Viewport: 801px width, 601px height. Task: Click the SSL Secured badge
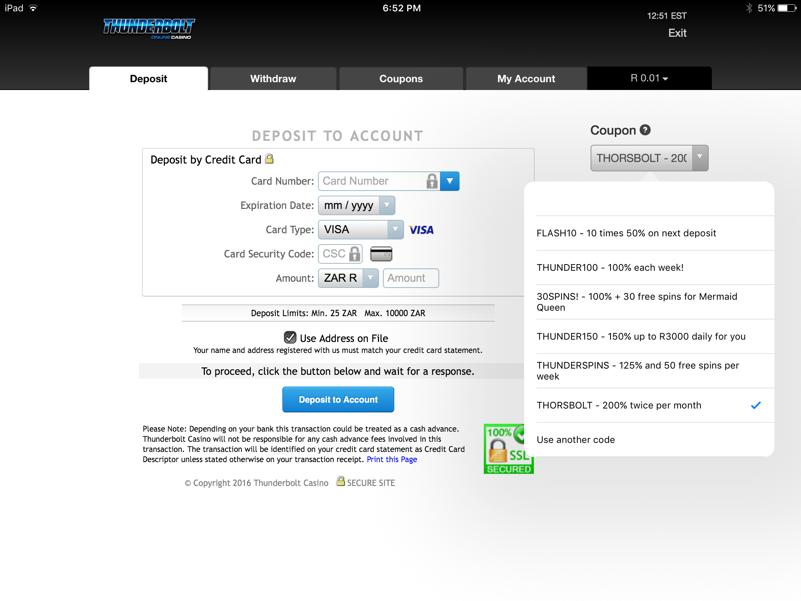[x=508, y=449]
